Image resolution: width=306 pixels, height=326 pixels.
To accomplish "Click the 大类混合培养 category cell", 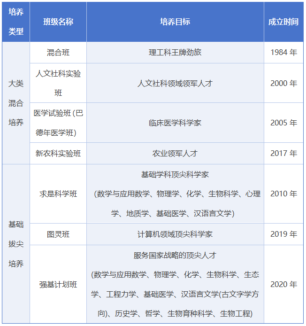I will click(16, 103).
